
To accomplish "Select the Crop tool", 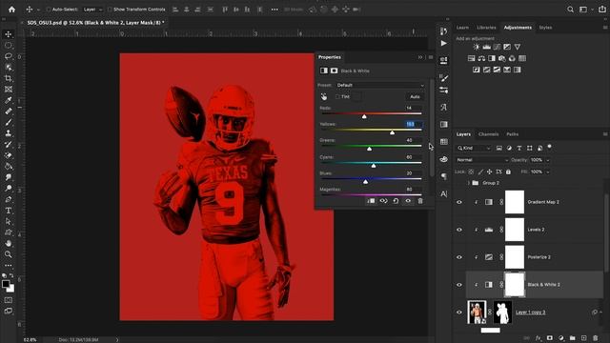I will point(9,78).
